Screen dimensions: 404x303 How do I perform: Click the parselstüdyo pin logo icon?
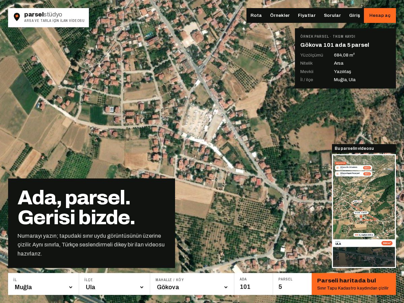click(x=17, y=17)
